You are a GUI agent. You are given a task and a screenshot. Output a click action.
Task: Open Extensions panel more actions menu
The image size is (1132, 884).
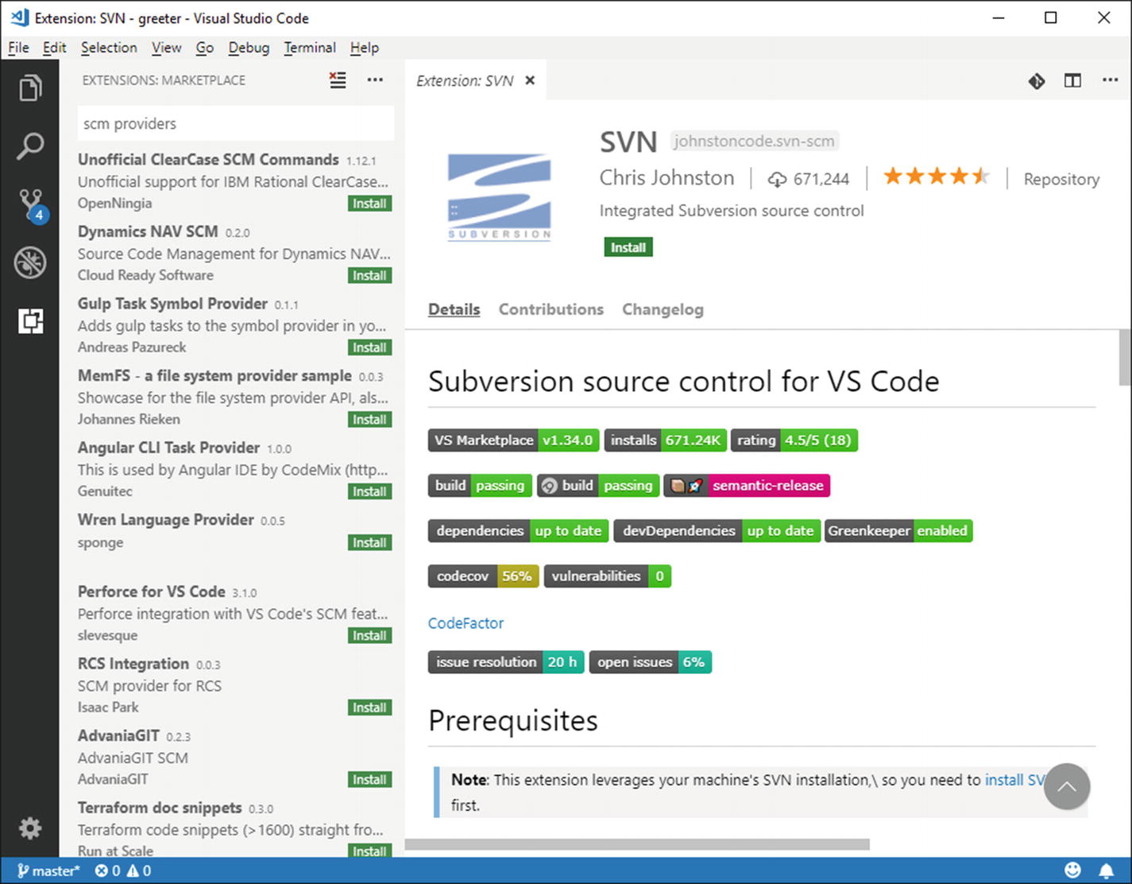(375, 79)
